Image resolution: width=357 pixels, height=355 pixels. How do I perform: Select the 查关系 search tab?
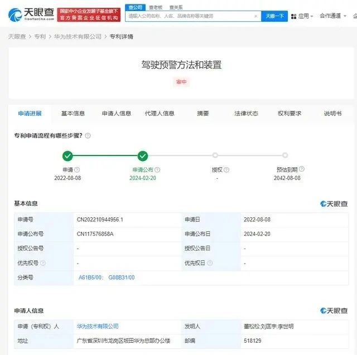(x=176, y=7)
